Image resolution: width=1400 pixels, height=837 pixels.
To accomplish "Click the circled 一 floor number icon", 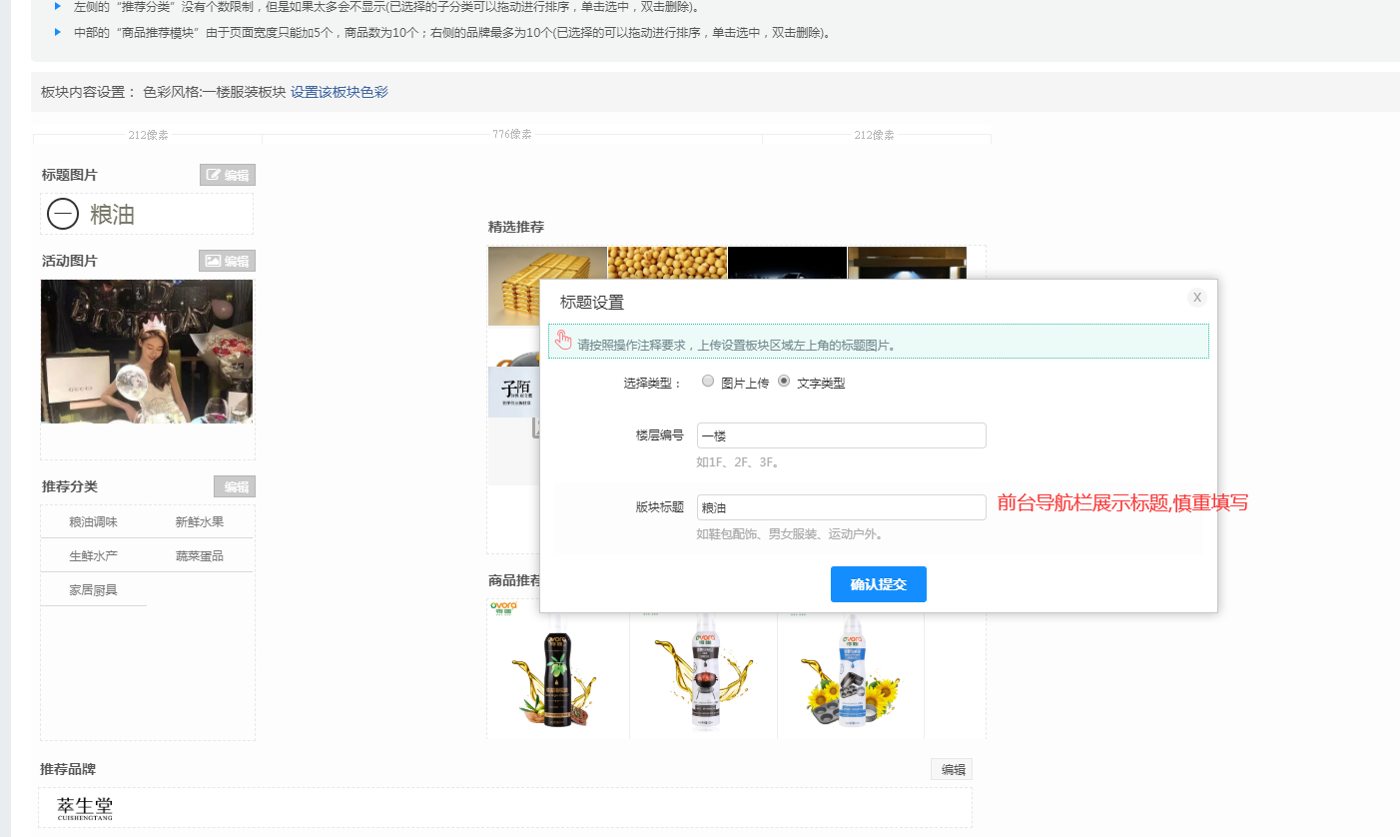I will point(63,214).
